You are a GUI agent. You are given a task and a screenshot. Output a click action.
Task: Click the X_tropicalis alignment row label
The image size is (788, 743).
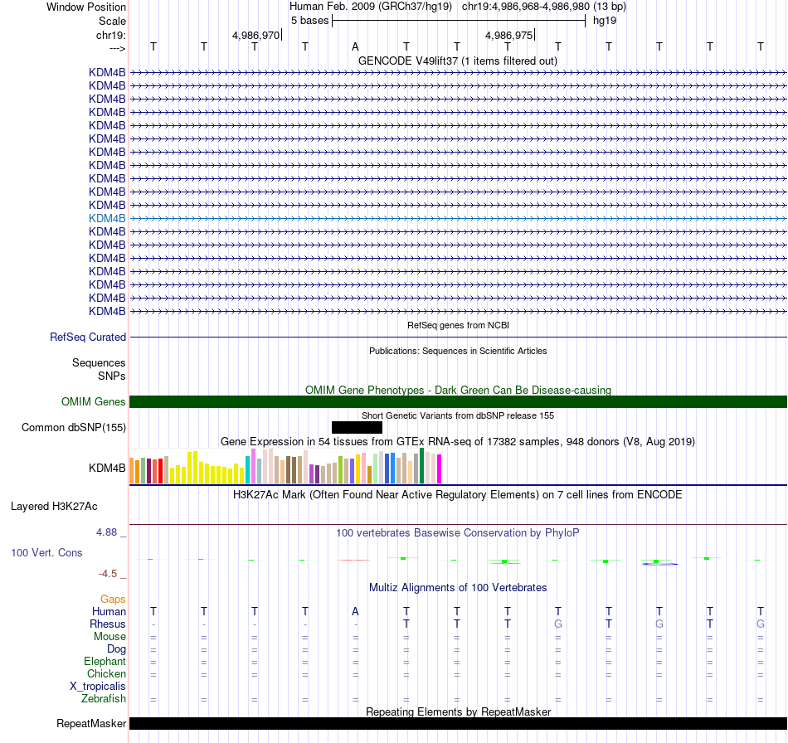tap(98, 687)
